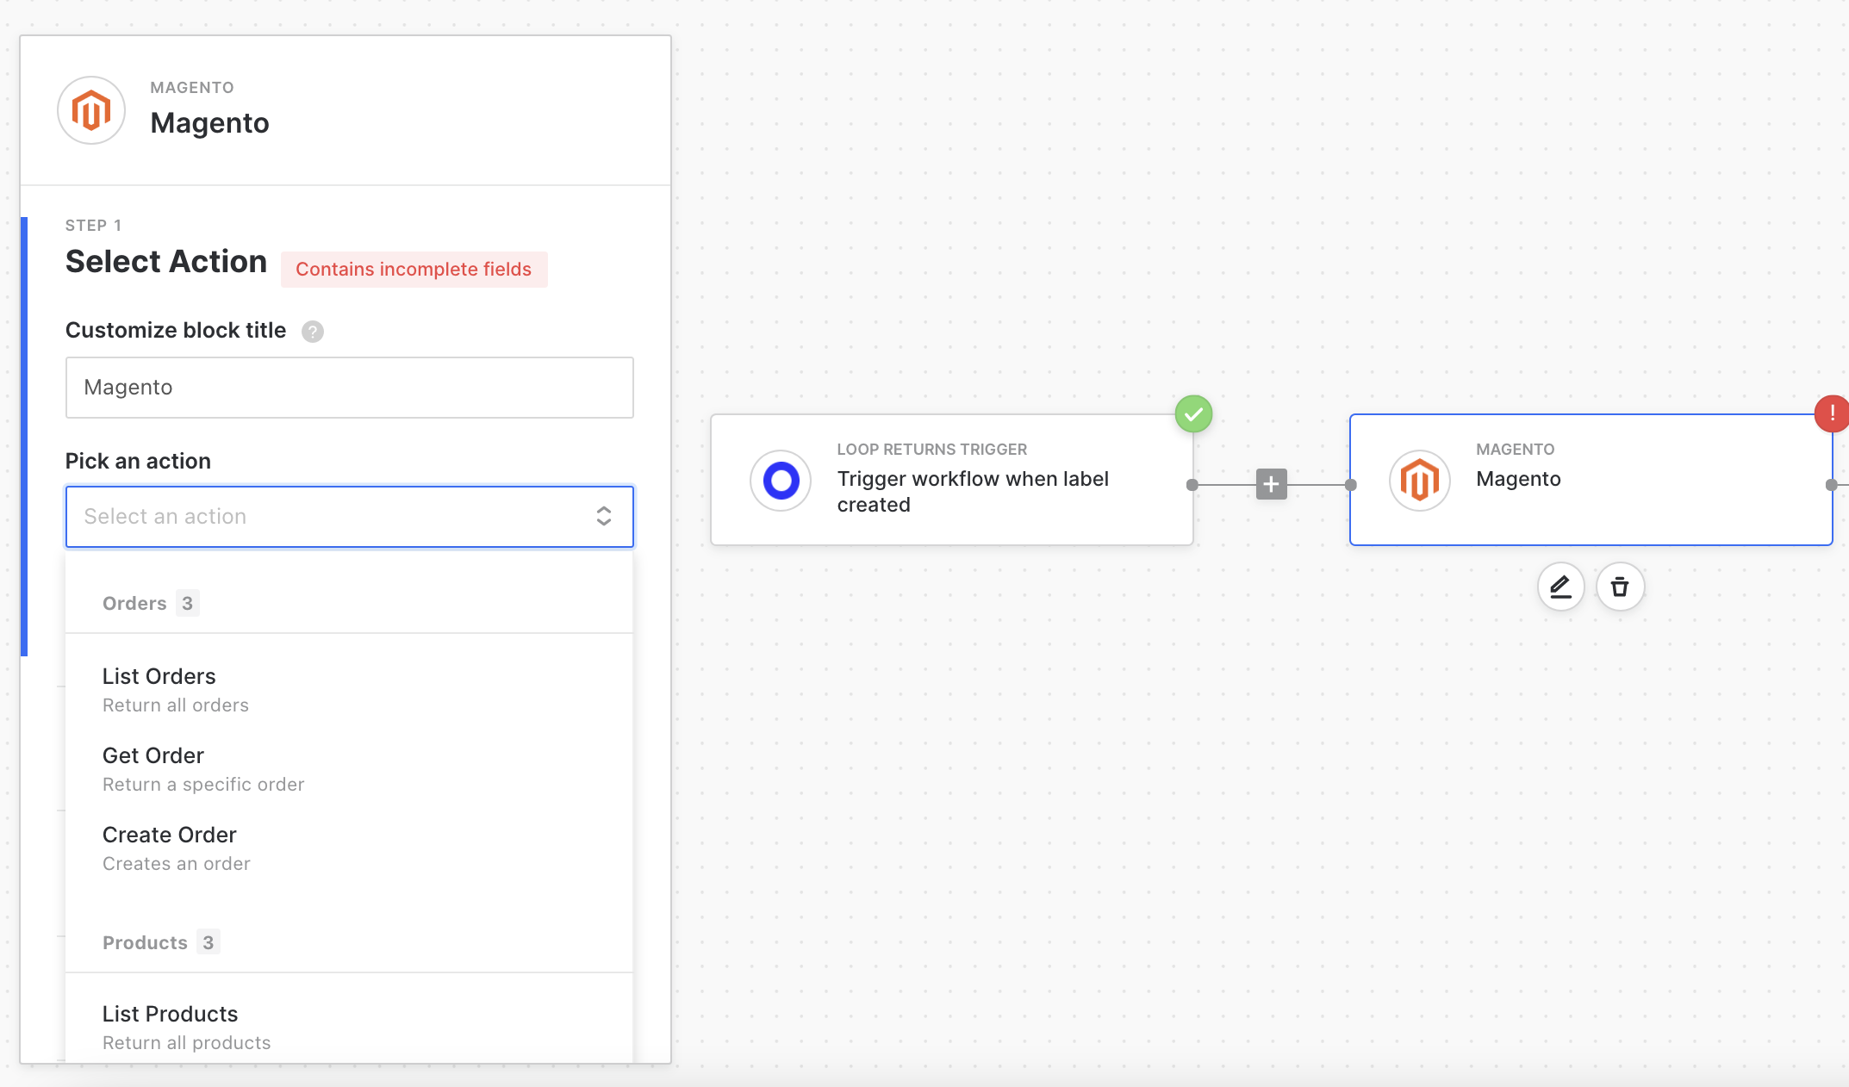The image size is (1849, 1087).
Task: Click the up-down chevron on action selector
Action: [x=604, y=517]
